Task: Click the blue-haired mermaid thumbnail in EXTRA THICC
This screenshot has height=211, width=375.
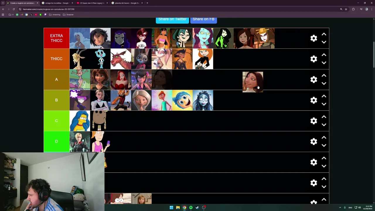Action: click(x=80, y=38)
